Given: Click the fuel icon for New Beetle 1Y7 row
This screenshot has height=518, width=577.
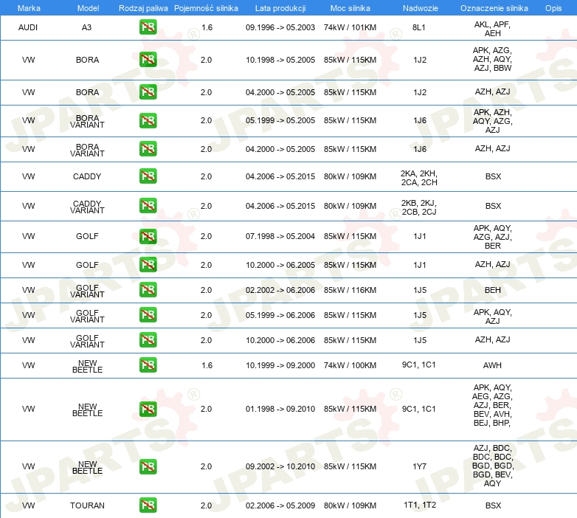Looking at the screenshot, I should tap(148, 466).
